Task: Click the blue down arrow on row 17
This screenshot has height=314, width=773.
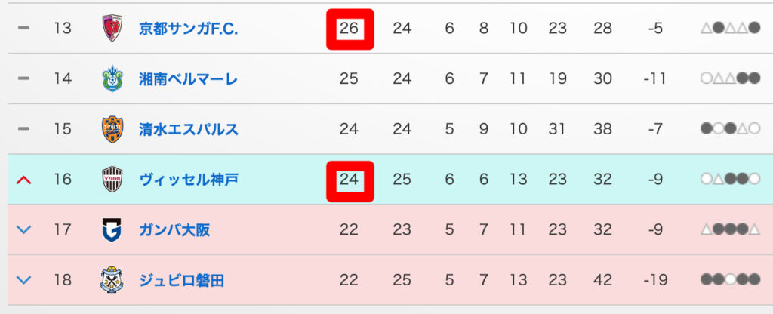Action: [23, 229]
